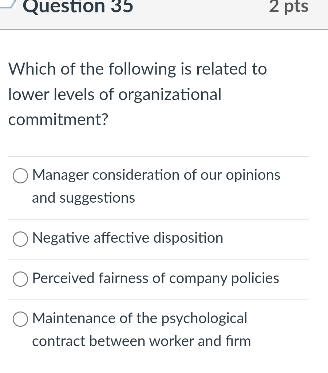Click the "contract between worker and firm" line
Screen dimensions: 328x373
(x=141, y=341)
